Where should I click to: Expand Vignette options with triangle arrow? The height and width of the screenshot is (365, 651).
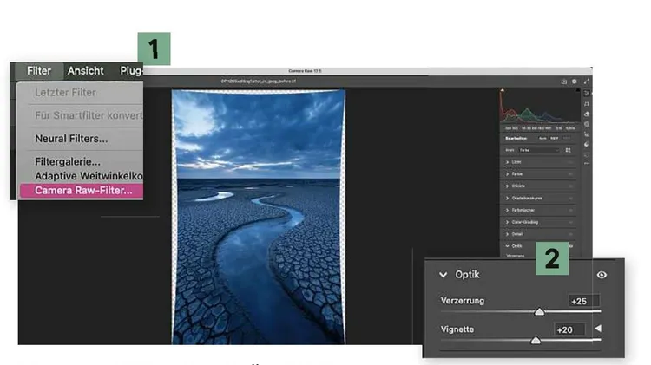596,329
